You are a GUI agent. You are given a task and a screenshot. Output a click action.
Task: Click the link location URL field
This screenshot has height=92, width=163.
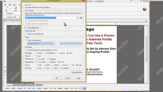[51, 18]
